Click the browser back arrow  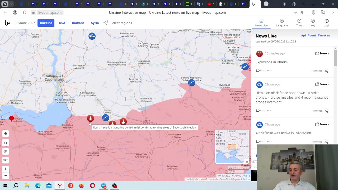coord(5,12)
